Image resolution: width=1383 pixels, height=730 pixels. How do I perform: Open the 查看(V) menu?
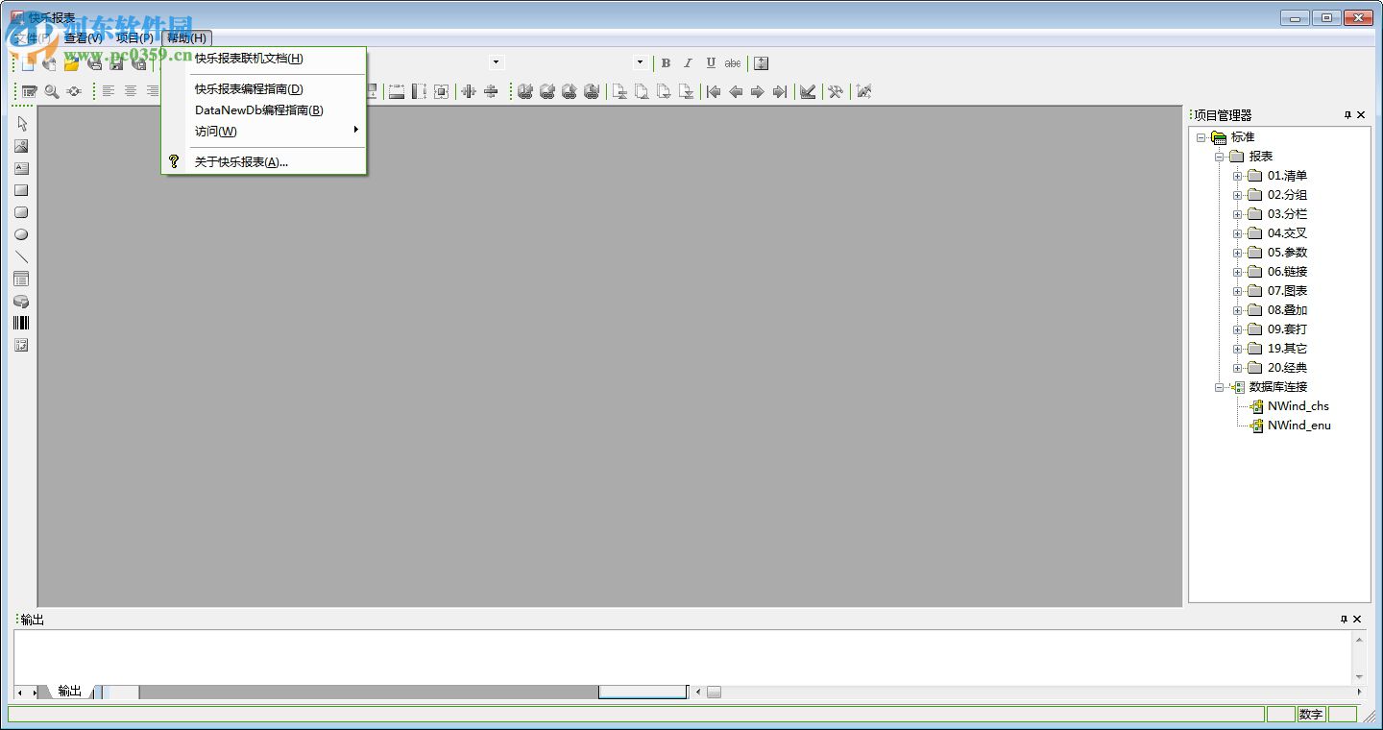(84, 38)
